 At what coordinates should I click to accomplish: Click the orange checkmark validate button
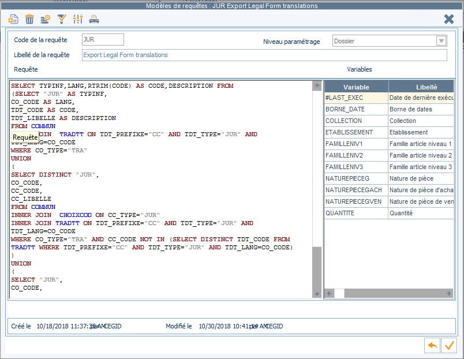448,345
